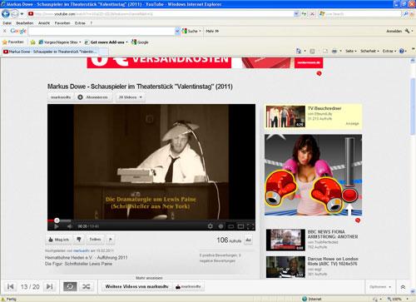The width and height of the screenshot is (416, 302).
Task: Open the Datei menu
Action: [x=7, y=23]
